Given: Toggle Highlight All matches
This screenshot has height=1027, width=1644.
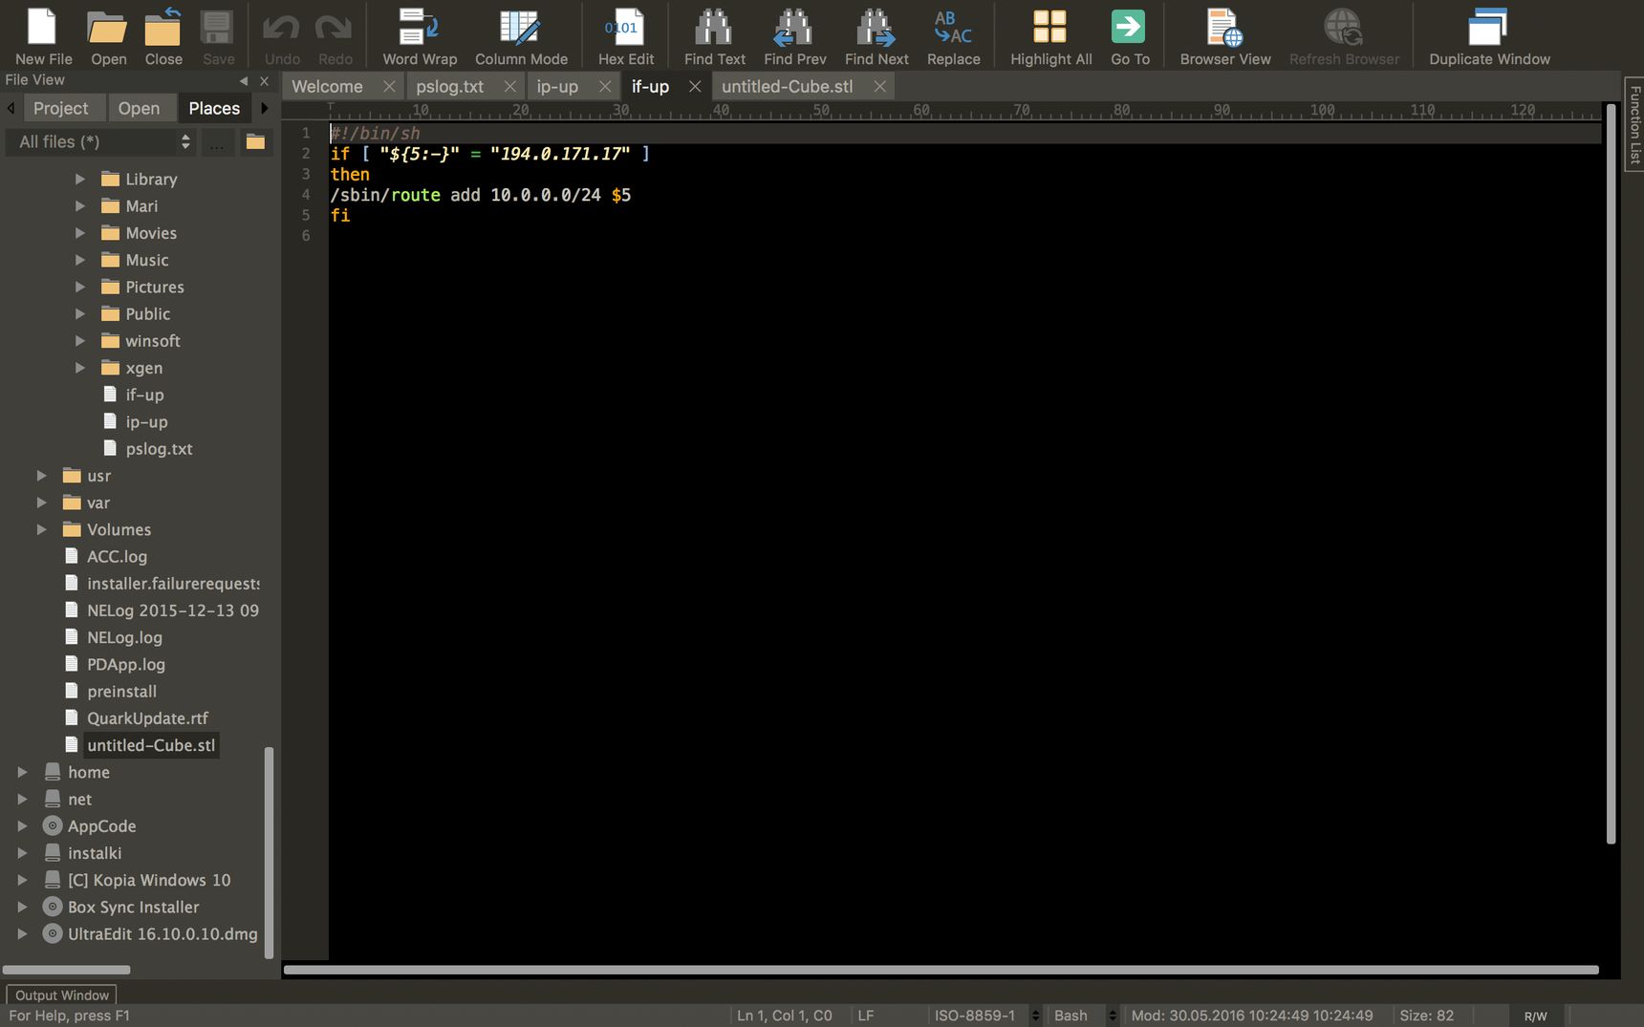Looking at the screenshot, I should pos(1050,36).
